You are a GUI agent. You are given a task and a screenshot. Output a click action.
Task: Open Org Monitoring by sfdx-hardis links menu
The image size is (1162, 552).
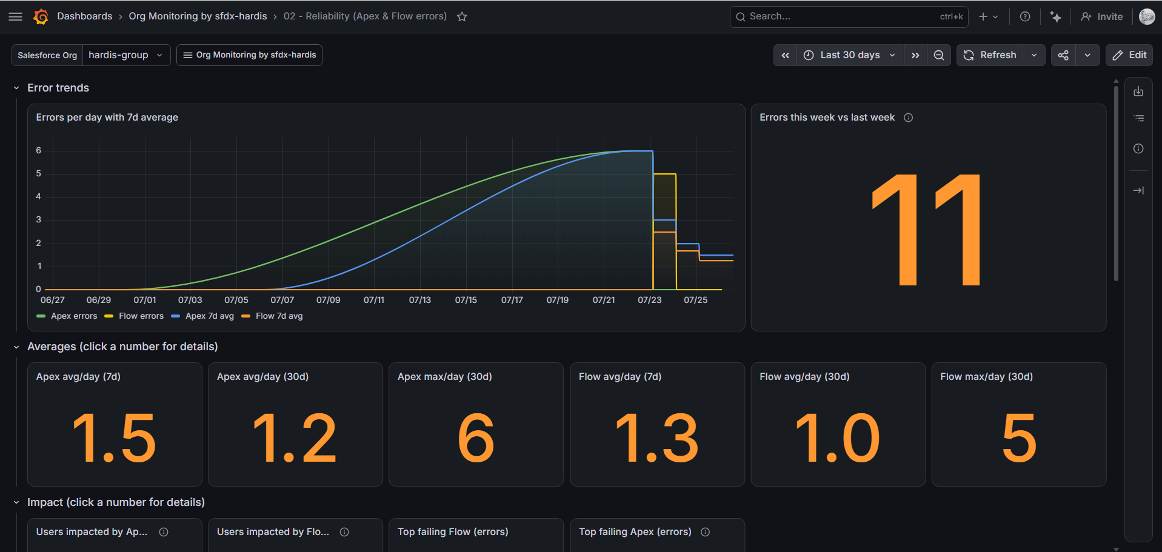249,55
